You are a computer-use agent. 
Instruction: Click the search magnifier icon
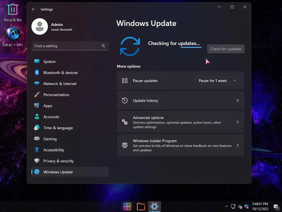pyautogui.click(x=103, y=46)
